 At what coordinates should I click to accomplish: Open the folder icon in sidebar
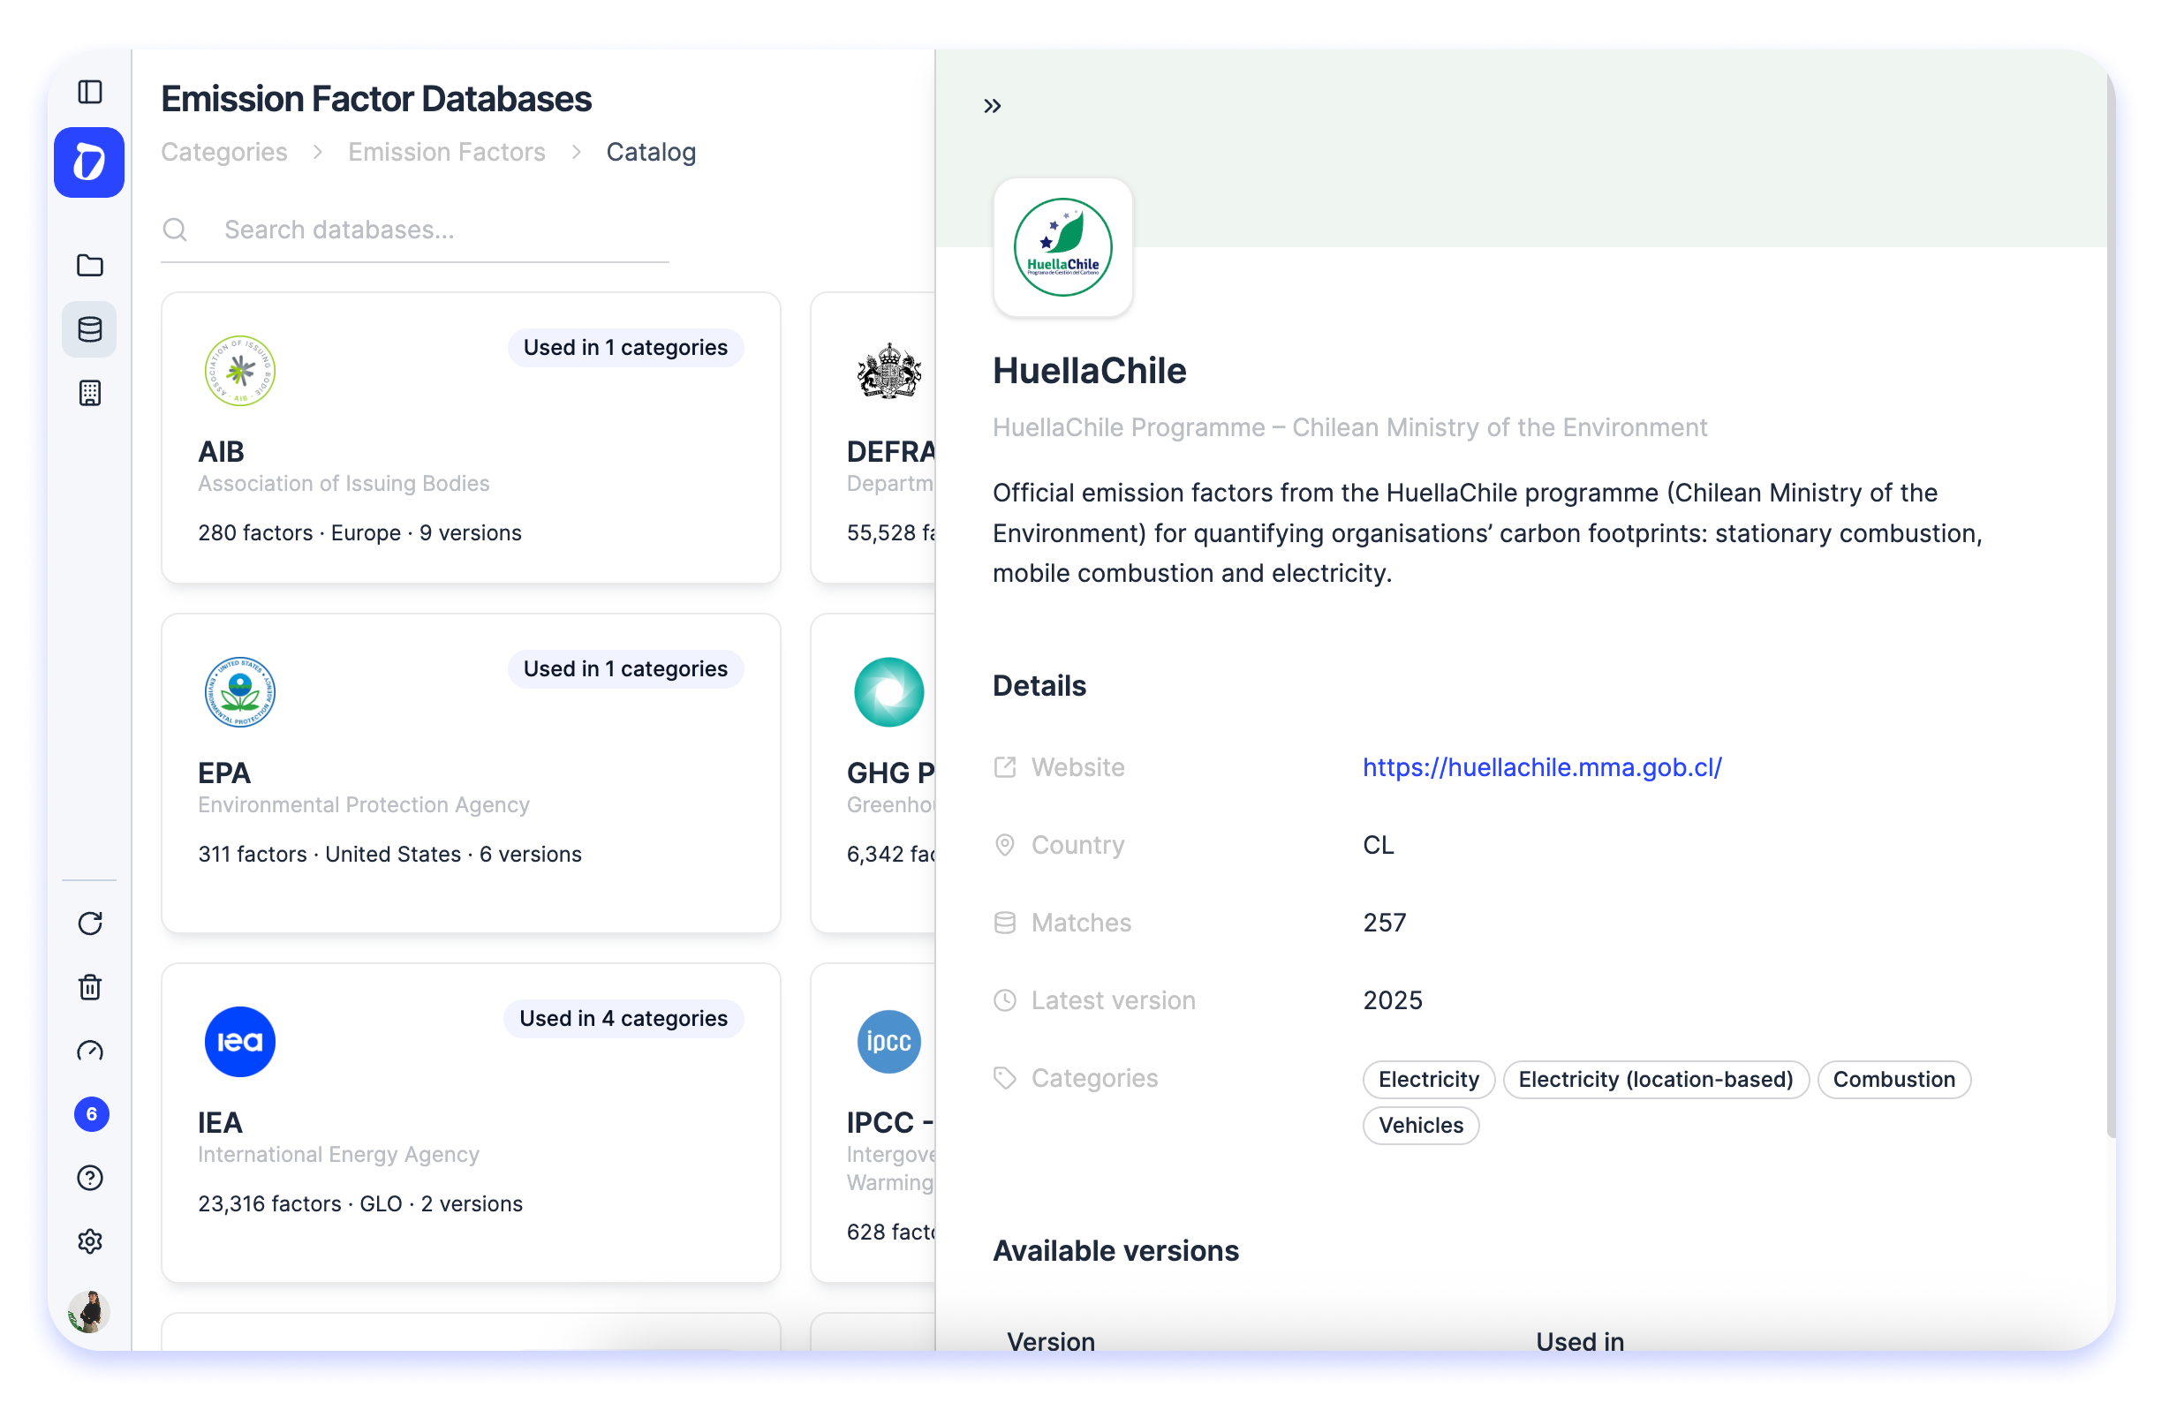[90, 266]
